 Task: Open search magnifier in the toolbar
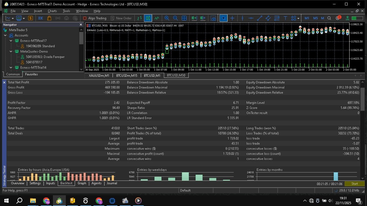[x=329, y=18]
